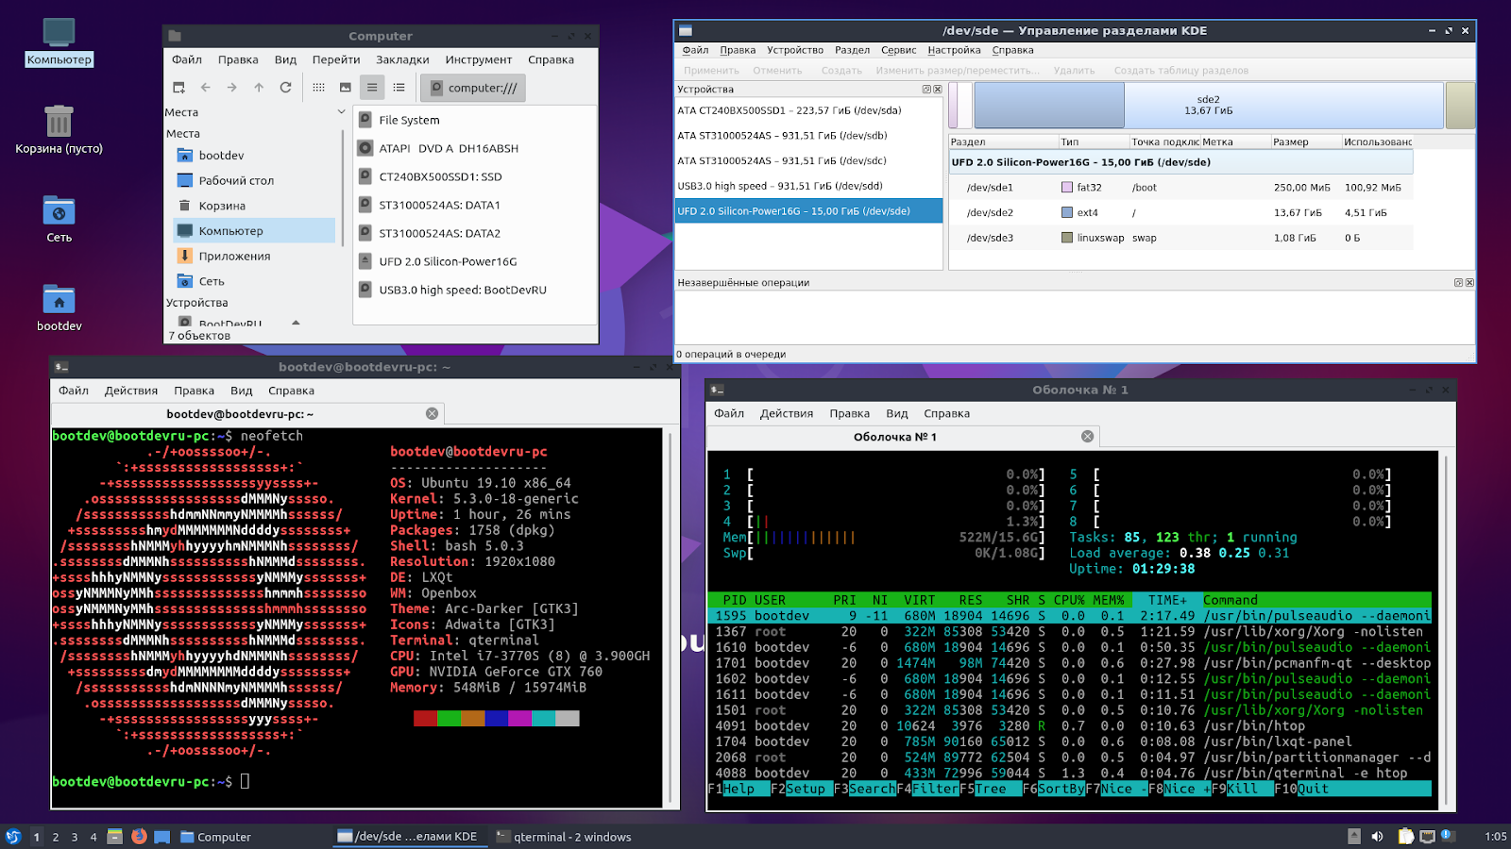Click the sde2 partition bar graphic
Screen dimensions: 1511x849
tap(1208, 105)
